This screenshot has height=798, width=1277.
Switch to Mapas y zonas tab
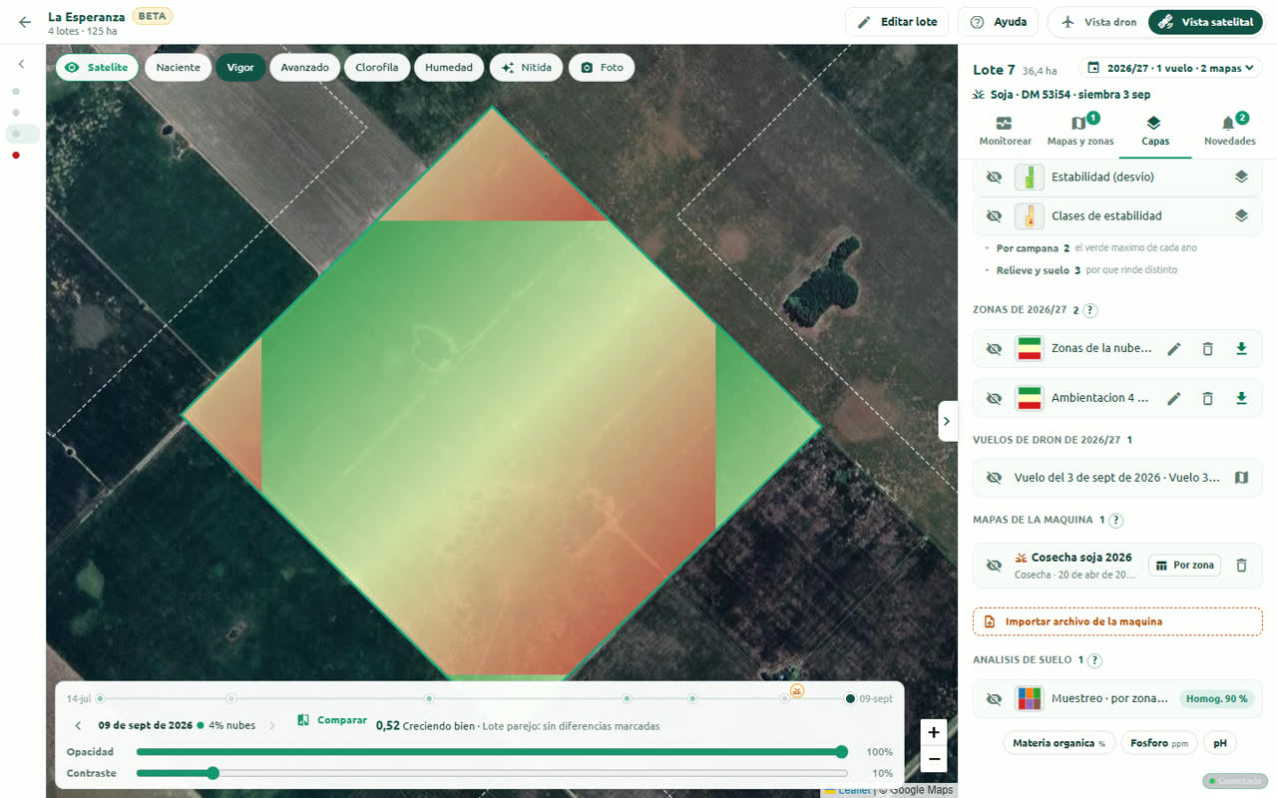(x=1080, y=132)
